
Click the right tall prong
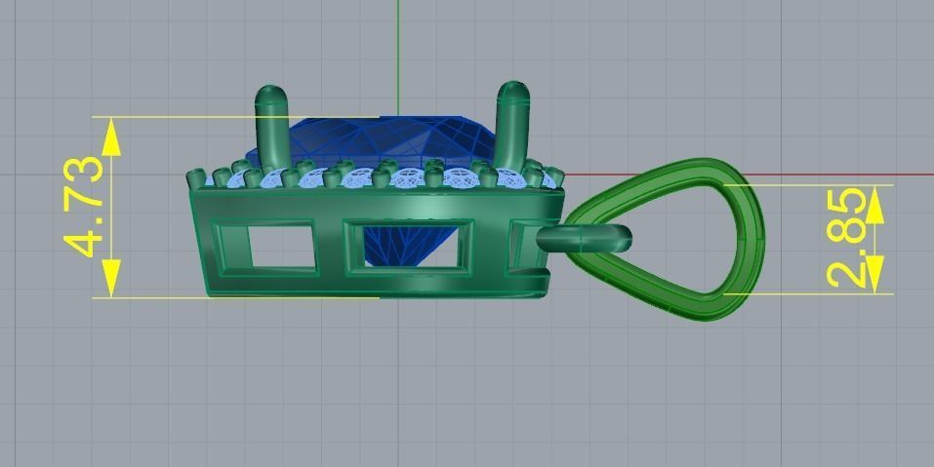[x=512, y=125]
